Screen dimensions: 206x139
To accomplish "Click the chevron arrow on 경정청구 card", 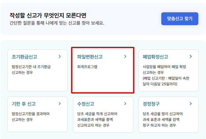I will tap(191, 104).
